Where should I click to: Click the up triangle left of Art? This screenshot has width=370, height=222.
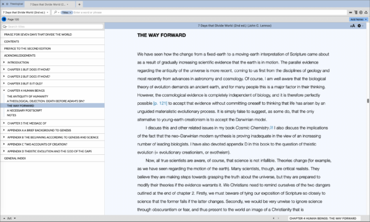[x=4, y=218]
